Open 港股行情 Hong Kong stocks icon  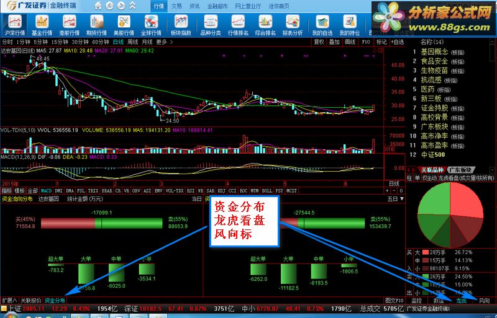point(69,25)
